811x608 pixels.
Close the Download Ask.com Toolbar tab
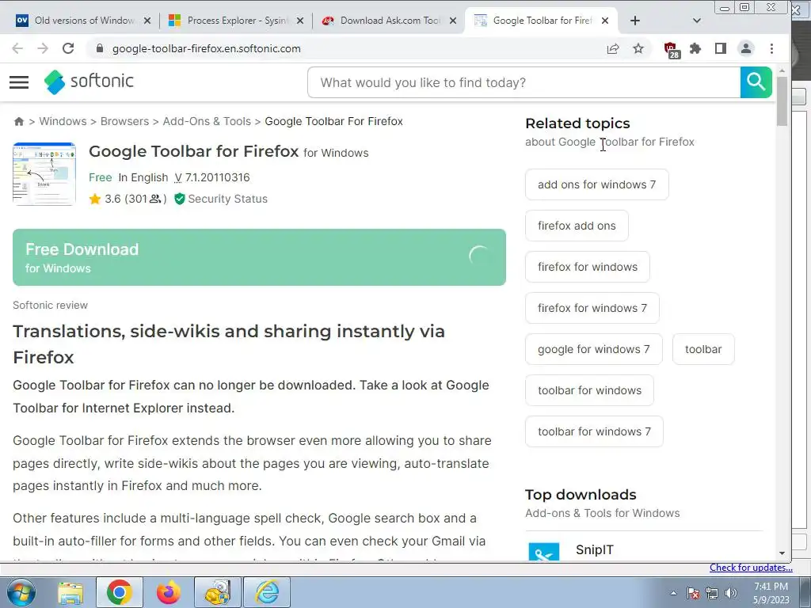click(453, 21)
